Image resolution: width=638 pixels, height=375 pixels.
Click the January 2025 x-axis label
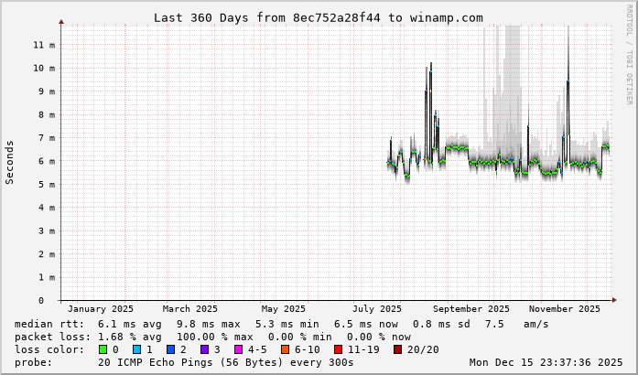(x=101, y=309)
